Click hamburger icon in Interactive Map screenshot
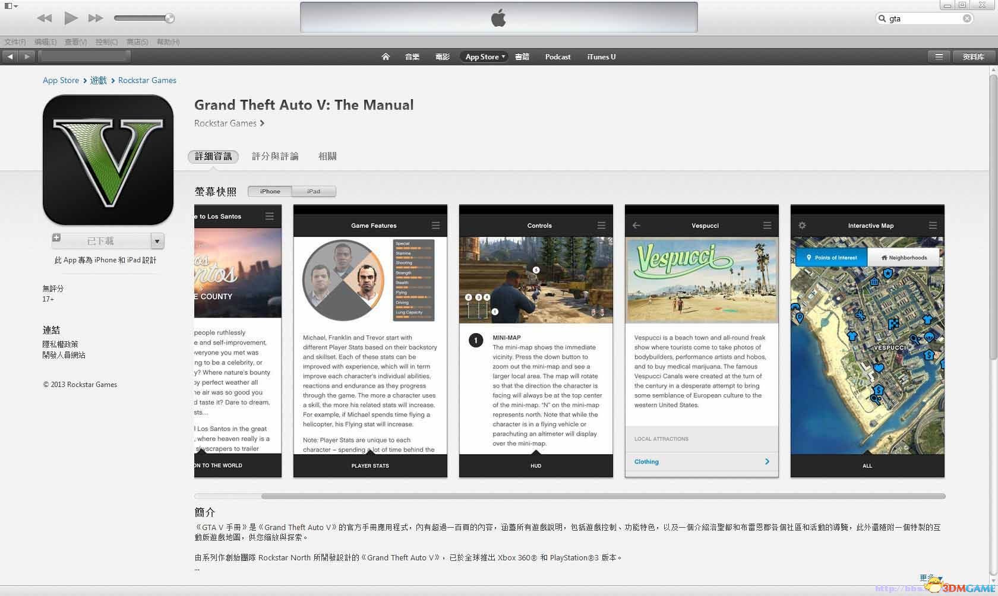This screenshot has height=596, width=998. 933,226
